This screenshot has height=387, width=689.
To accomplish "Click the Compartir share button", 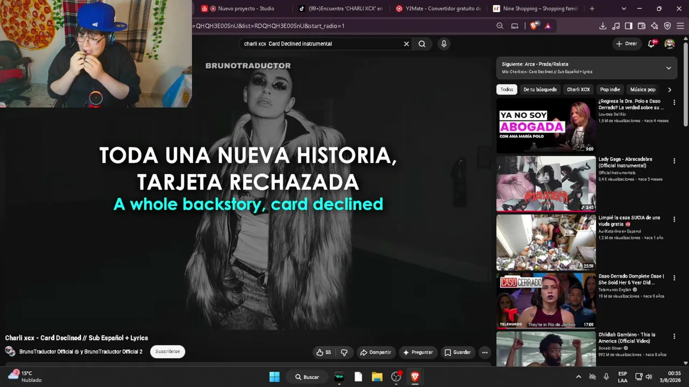I will 375,353.
